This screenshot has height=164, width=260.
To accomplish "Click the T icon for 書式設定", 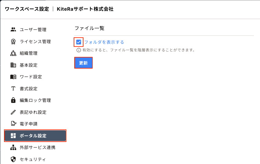I will [x=13, y=89].
